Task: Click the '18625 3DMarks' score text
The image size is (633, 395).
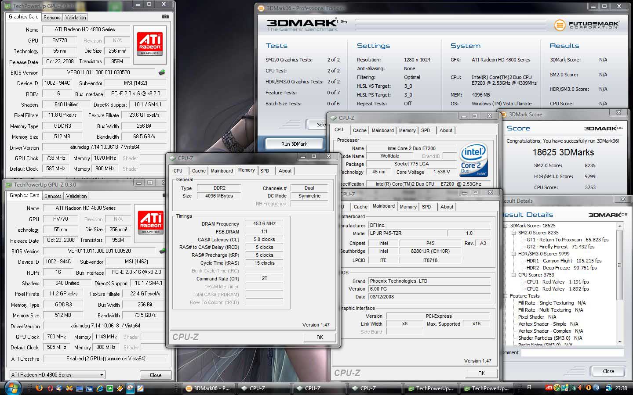Action: pyautogui.click(x=563, y=152)
